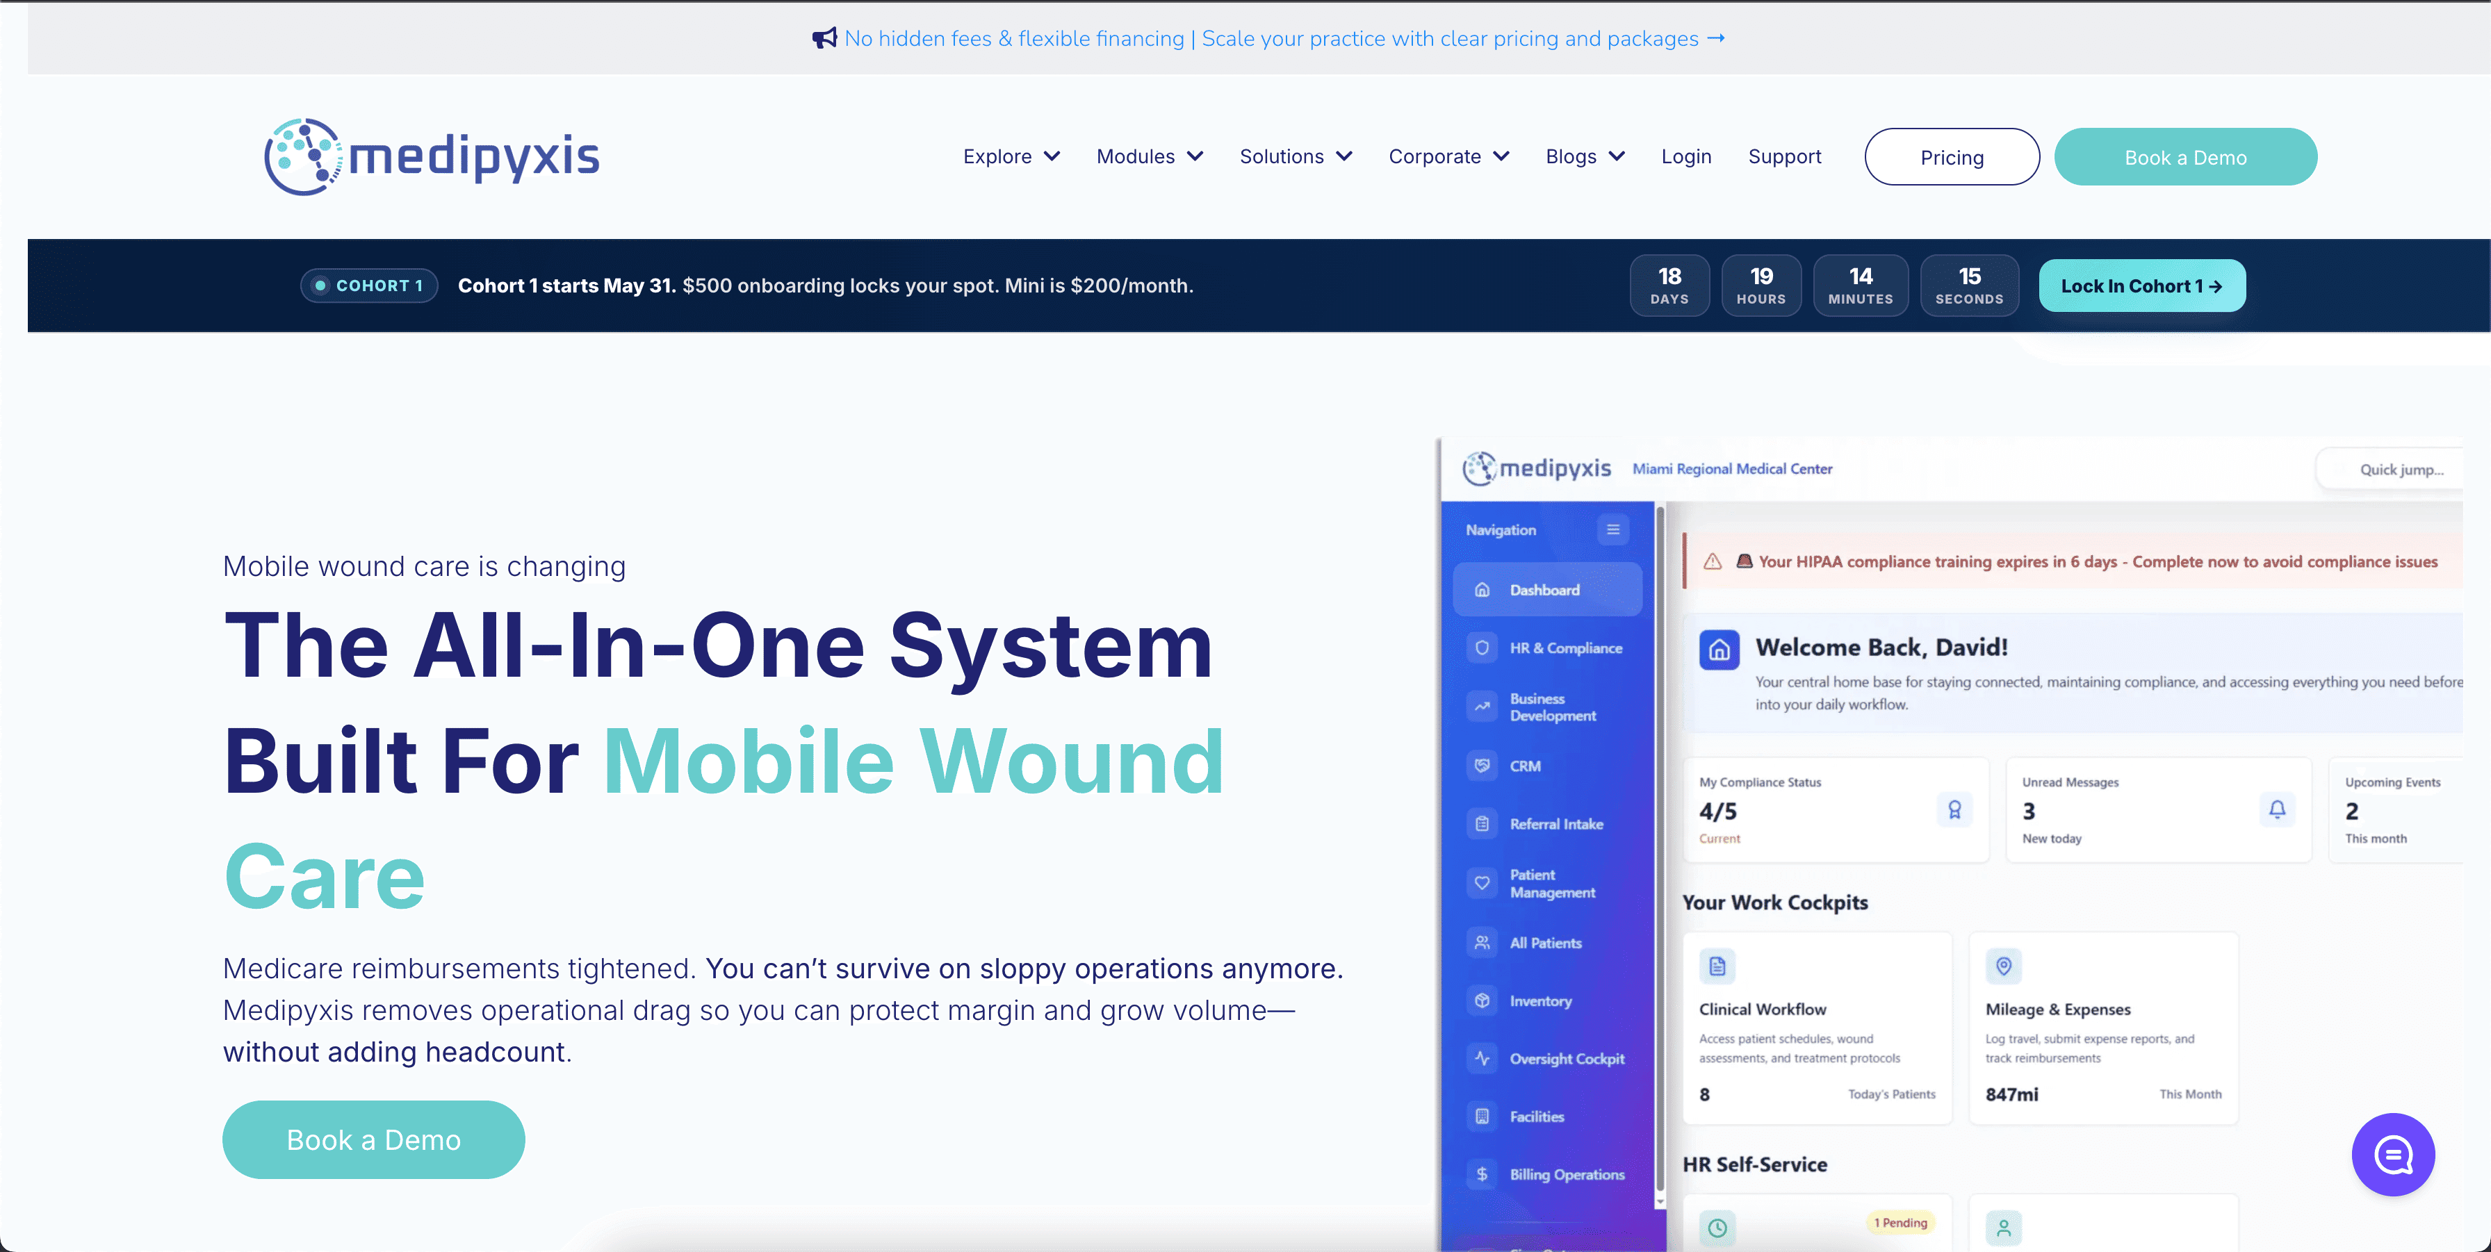The image size is (2491, 1252).
Task: Click the HR & Compliance shield icon
Action: click(1481, 648)
